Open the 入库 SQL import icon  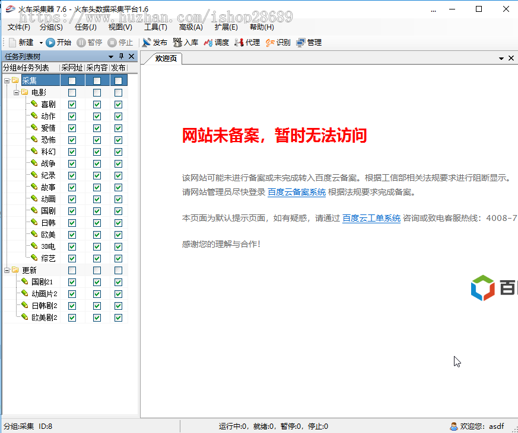tap(177, 43)
